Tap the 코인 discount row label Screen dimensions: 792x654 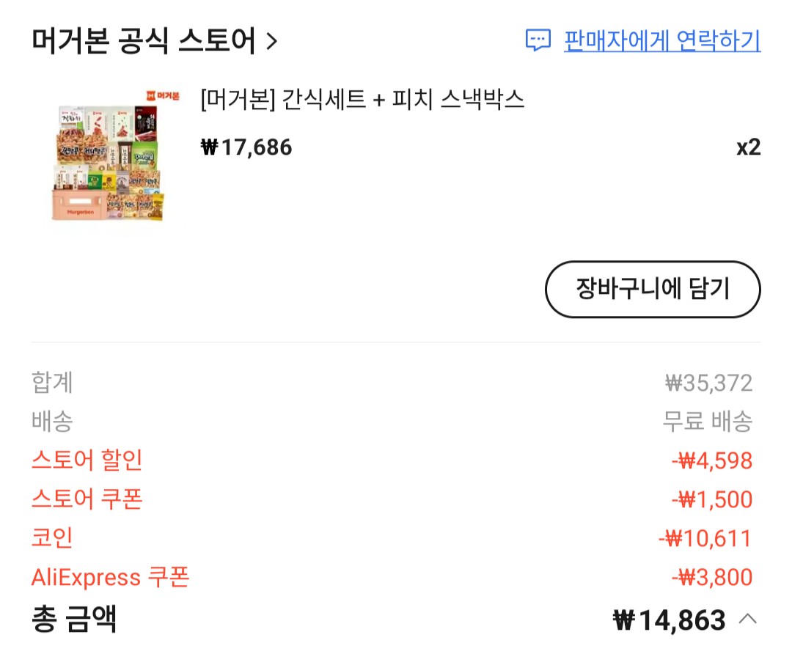coord(52,538)
